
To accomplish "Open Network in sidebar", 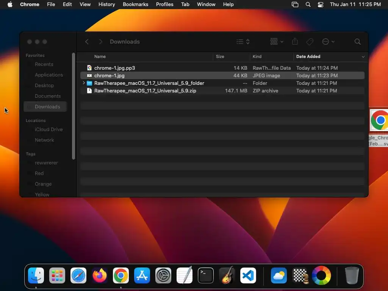I will (44, 140).
